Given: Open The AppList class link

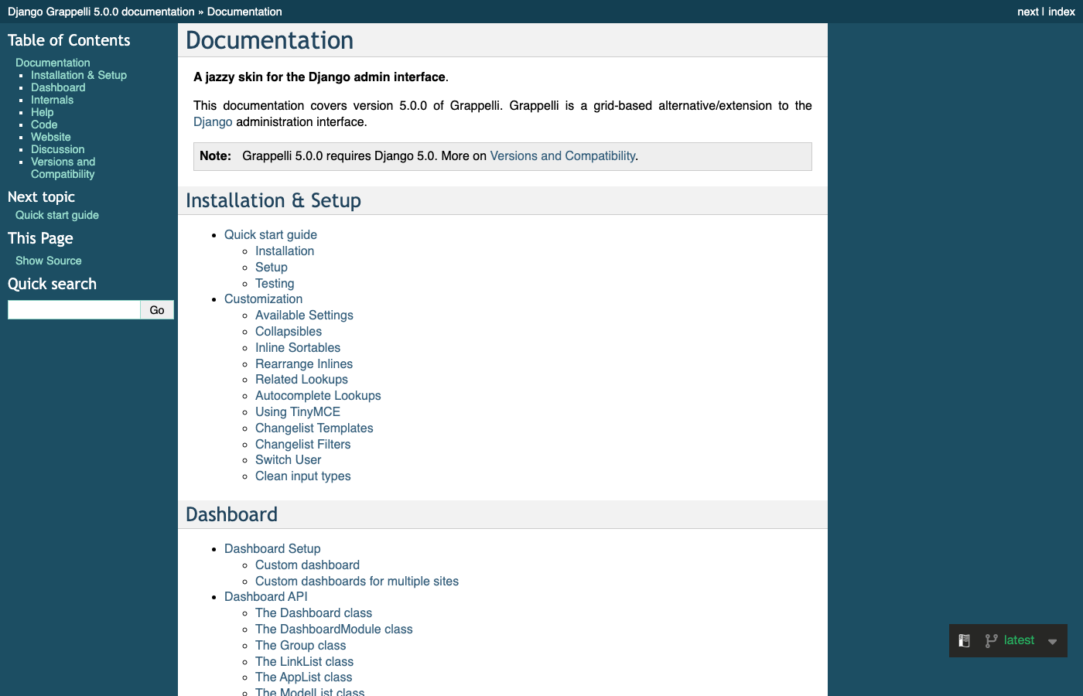Looking at the screenshot, I should (x=304, y=677).
